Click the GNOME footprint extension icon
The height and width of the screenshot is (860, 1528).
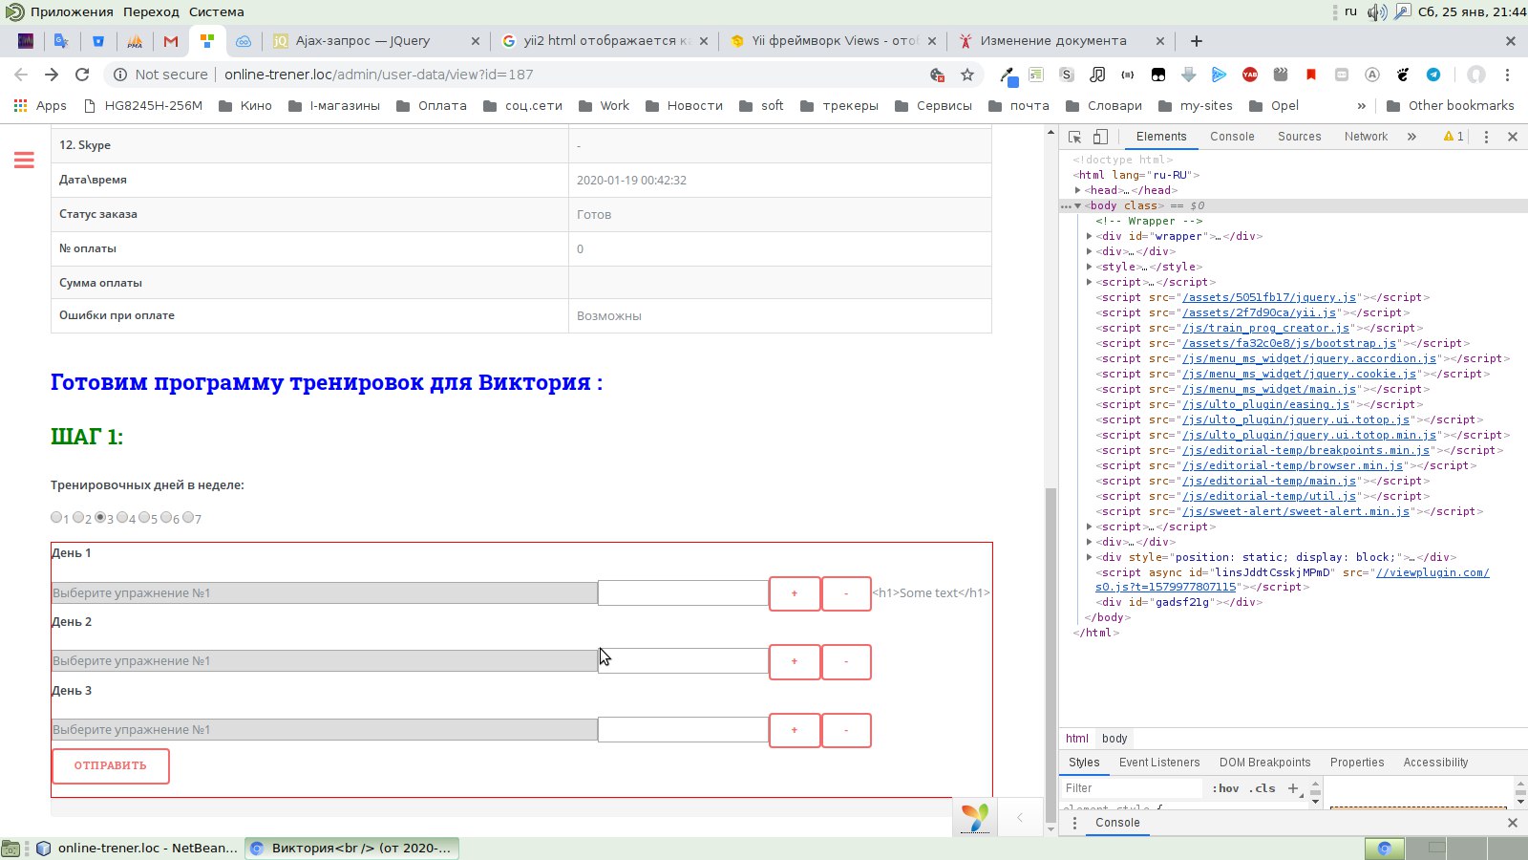[1403, 75]
